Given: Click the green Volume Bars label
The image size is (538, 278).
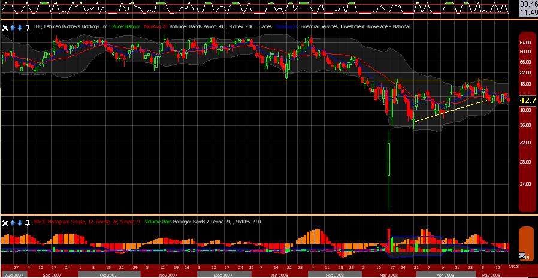Looking at the screenshot, I should (158, 222).
